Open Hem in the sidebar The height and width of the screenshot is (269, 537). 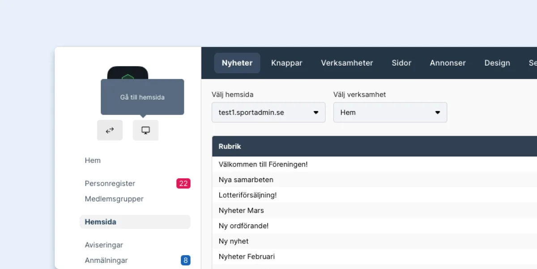tap(93, 160)
